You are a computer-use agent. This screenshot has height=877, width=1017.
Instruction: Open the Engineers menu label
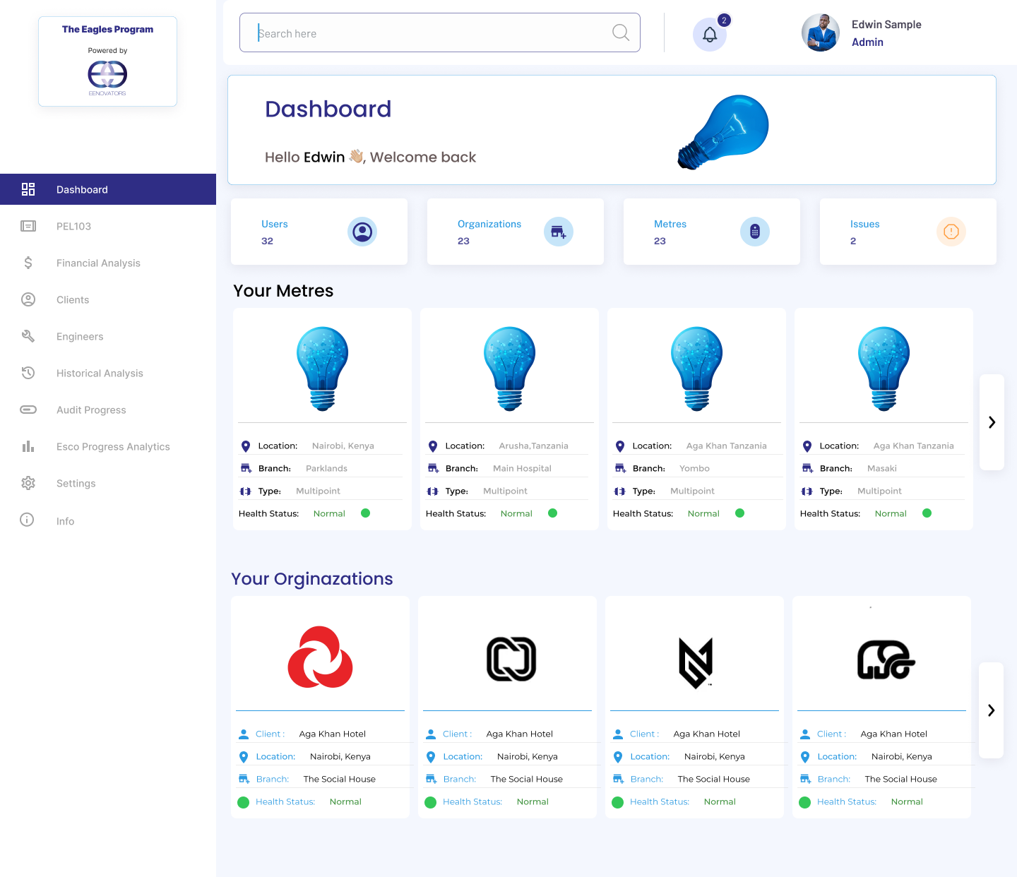[80, 336]
